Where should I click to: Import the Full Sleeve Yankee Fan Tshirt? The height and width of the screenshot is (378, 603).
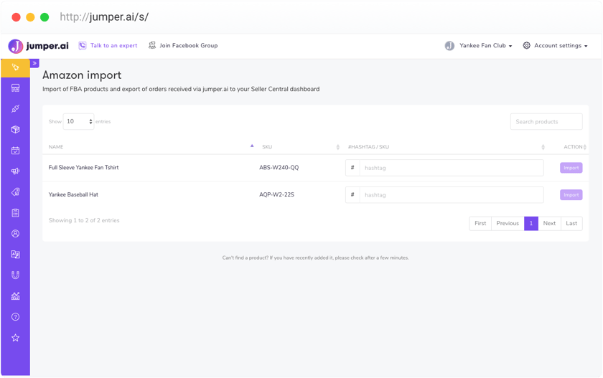(571, 168)
